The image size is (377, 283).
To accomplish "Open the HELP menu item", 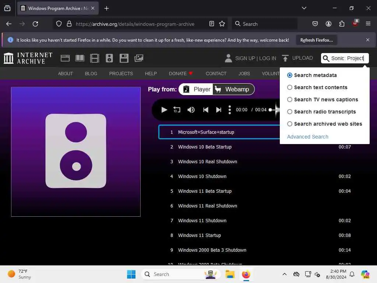I will tap(151, 74).
